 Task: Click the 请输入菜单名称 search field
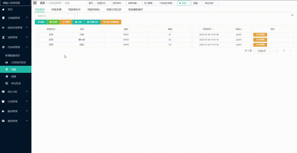coord(15,3)
